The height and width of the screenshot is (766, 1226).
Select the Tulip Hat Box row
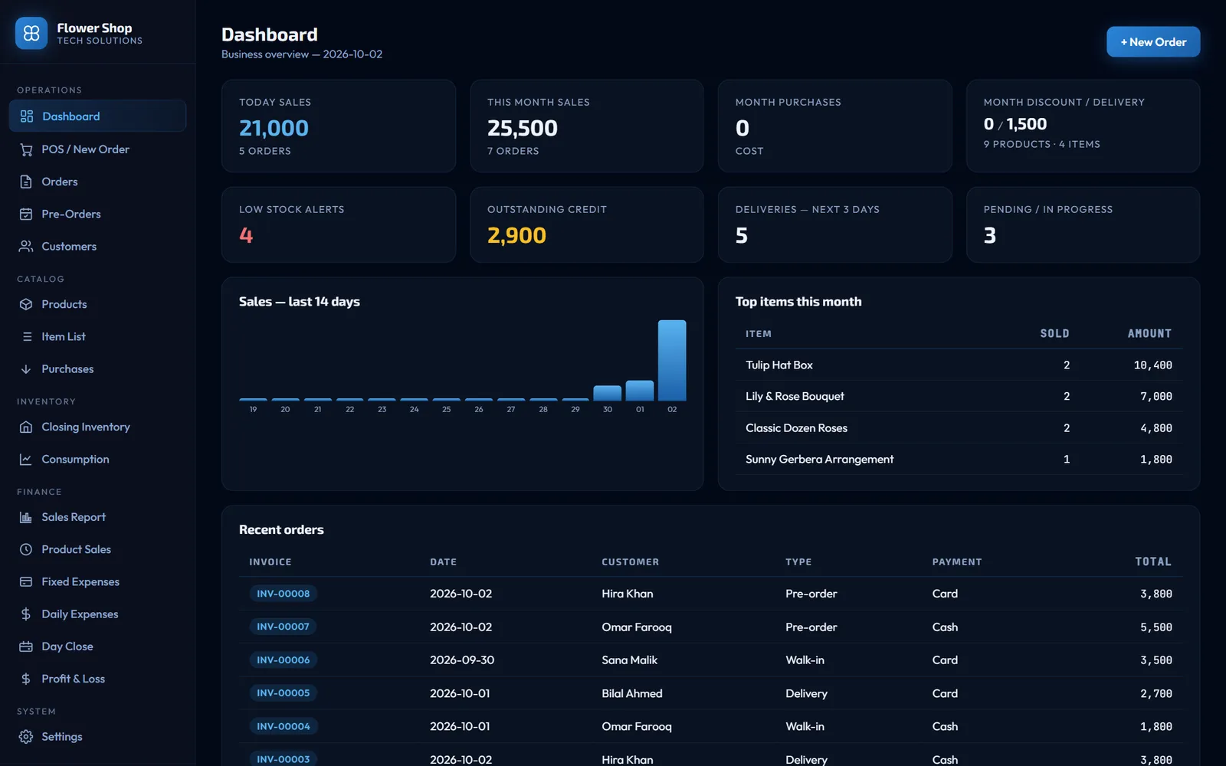(x=959, y=365)
